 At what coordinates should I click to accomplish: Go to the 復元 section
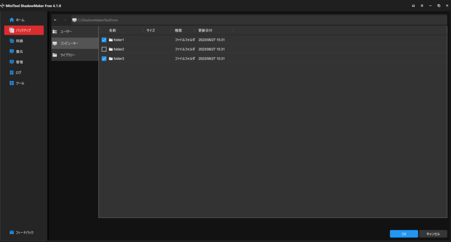pos(16,51)
